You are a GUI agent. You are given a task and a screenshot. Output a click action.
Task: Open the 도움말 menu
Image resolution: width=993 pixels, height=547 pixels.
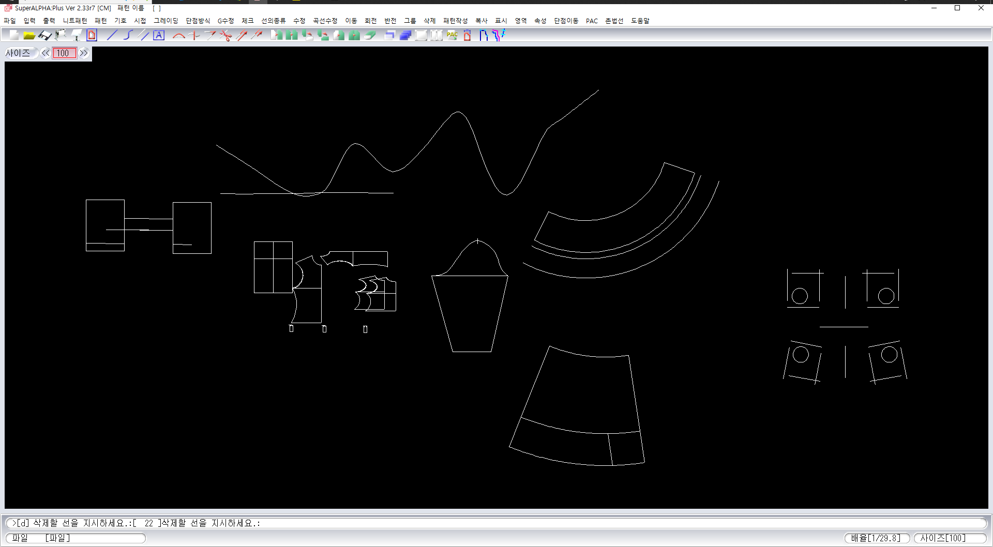click(x=640, y=21)
